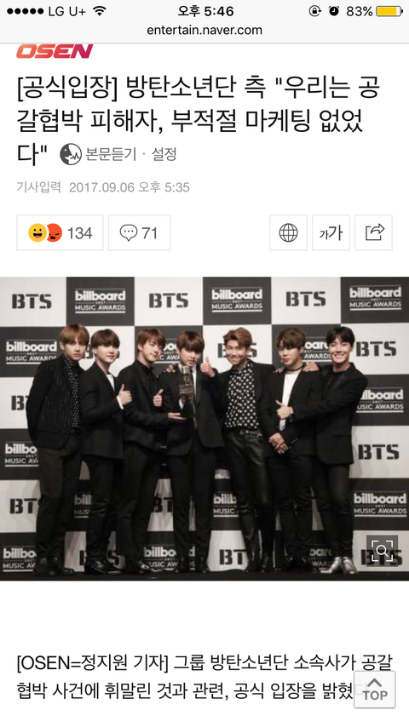Open the BTS Billboard press photo
Screen dimensions: 409x727
204,428
